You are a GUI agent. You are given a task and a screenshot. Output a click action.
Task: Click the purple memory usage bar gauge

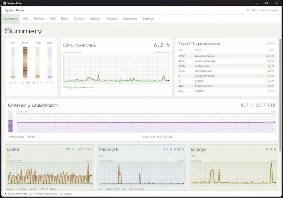click(x=11, y=122)
